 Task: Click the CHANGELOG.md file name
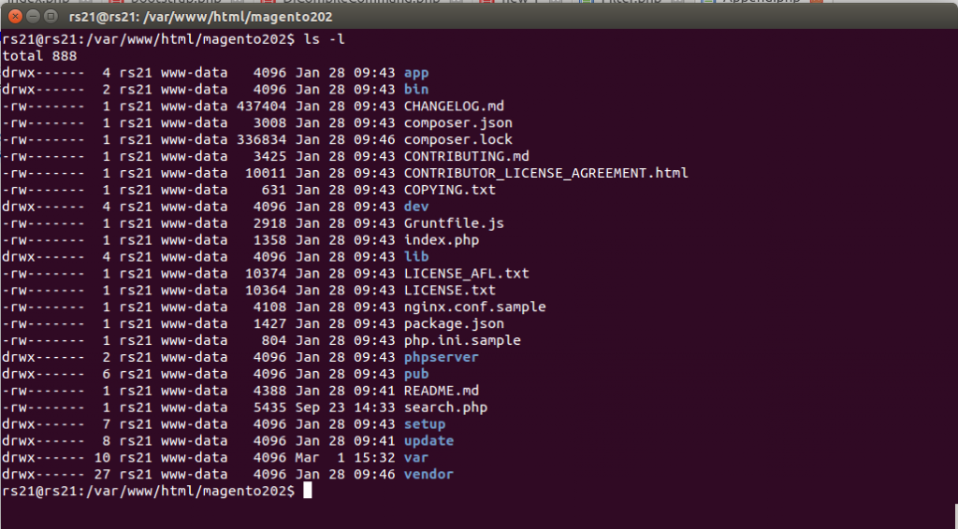point(454,107)
